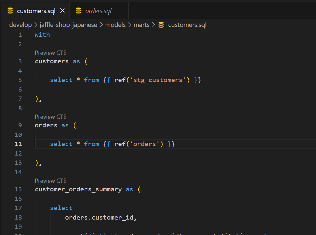The width and height of the screenshot is (316, 235).
Task: Click the 'from' keyword on line 5
Action: 92,80
